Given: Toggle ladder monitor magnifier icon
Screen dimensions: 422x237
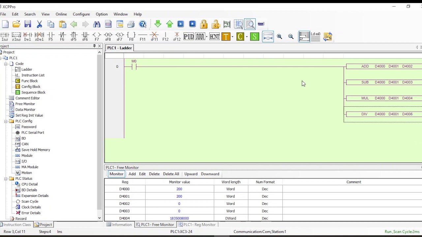Looking at the screenshot, I should (250, 24).
